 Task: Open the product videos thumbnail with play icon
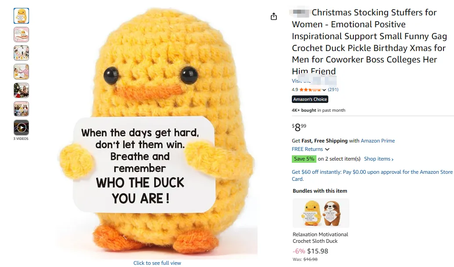[21, 128]
